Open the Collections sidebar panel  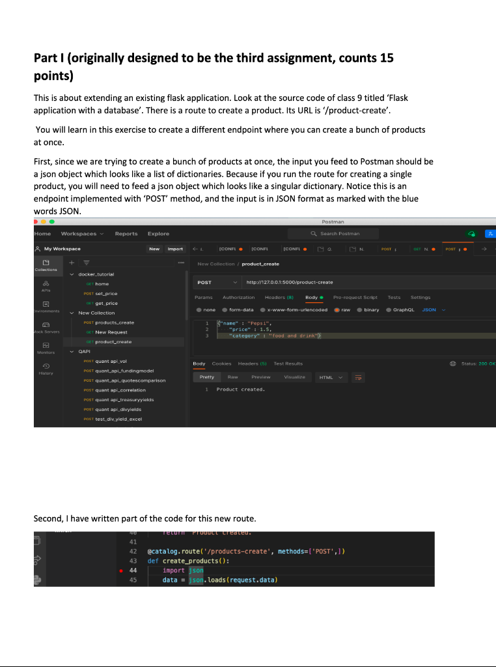pyautogui.click(x=46, y=265)
